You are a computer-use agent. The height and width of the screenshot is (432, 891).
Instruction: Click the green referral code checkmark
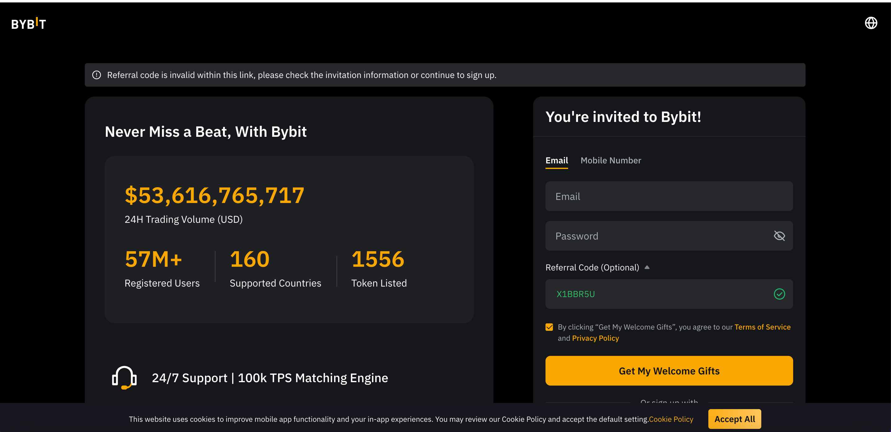click(779, 294)
